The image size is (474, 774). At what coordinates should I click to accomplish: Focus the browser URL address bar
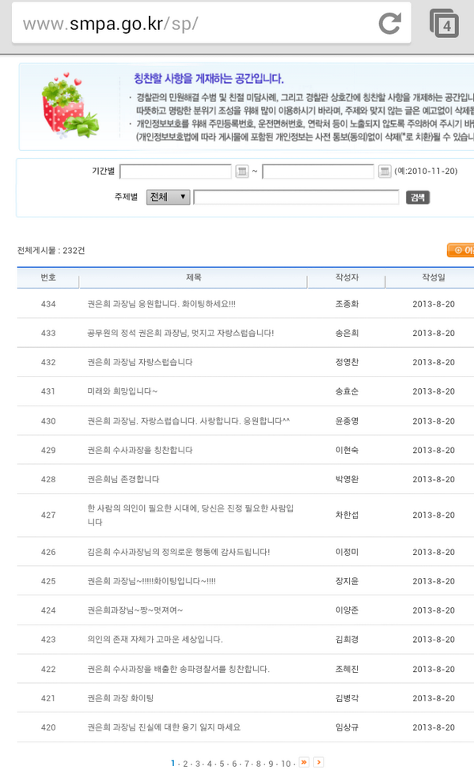(x=211, y=23)
